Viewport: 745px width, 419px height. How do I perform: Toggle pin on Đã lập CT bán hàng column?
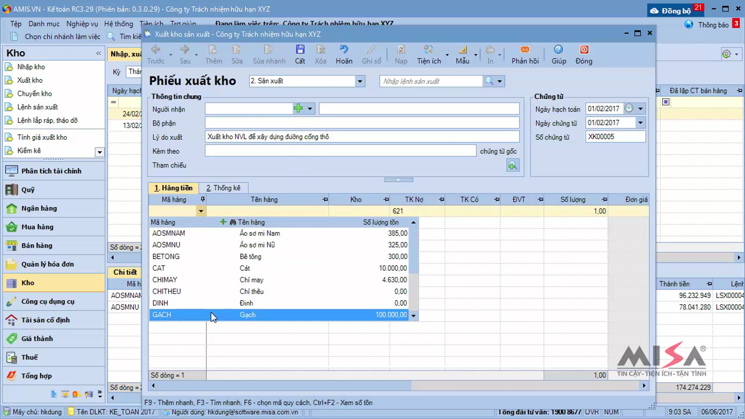click(739, 91)
